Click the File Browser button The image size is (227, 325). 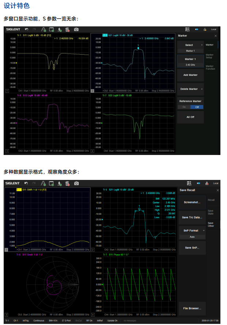coord(192,309)
